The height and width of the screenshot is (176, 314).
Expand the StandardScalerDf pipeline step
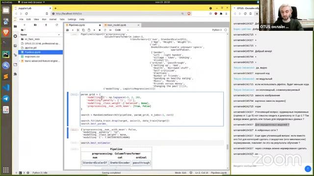click(x=95, y=163)
